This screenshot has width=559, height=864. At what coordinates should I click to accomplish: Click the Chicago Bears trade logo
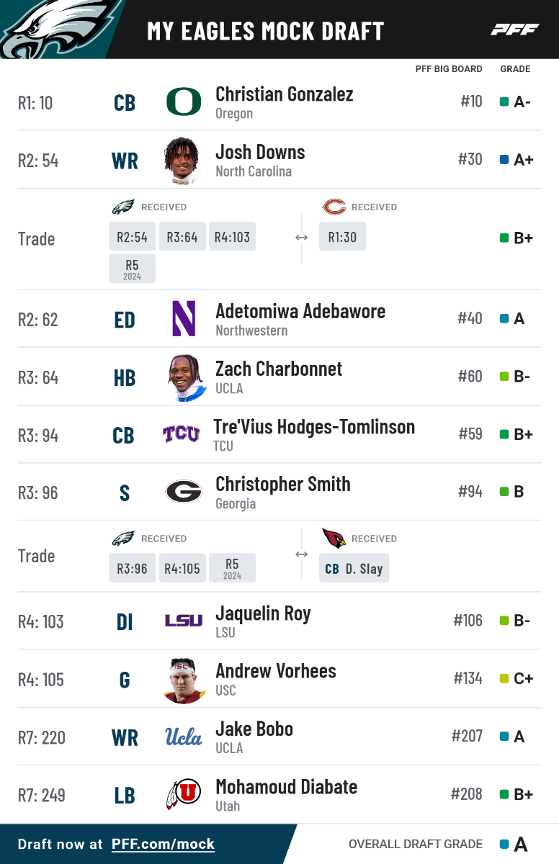(x=334, y=207)
